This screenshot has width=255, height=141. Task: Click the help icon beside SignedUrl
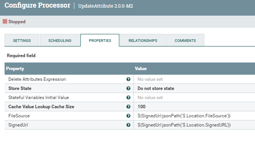coord(128,125)
